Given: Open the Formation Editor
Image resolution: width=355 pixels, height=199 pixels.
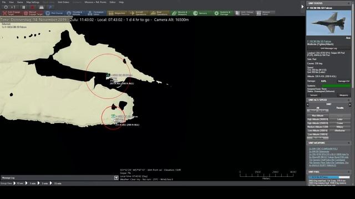Looking at the screenshot, I should coord(96,13).
